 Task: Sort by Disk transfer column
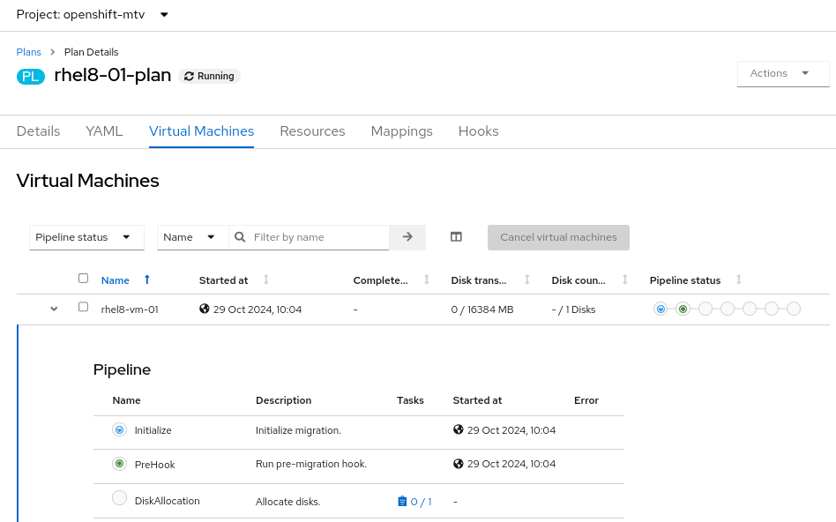pos(479,280)
